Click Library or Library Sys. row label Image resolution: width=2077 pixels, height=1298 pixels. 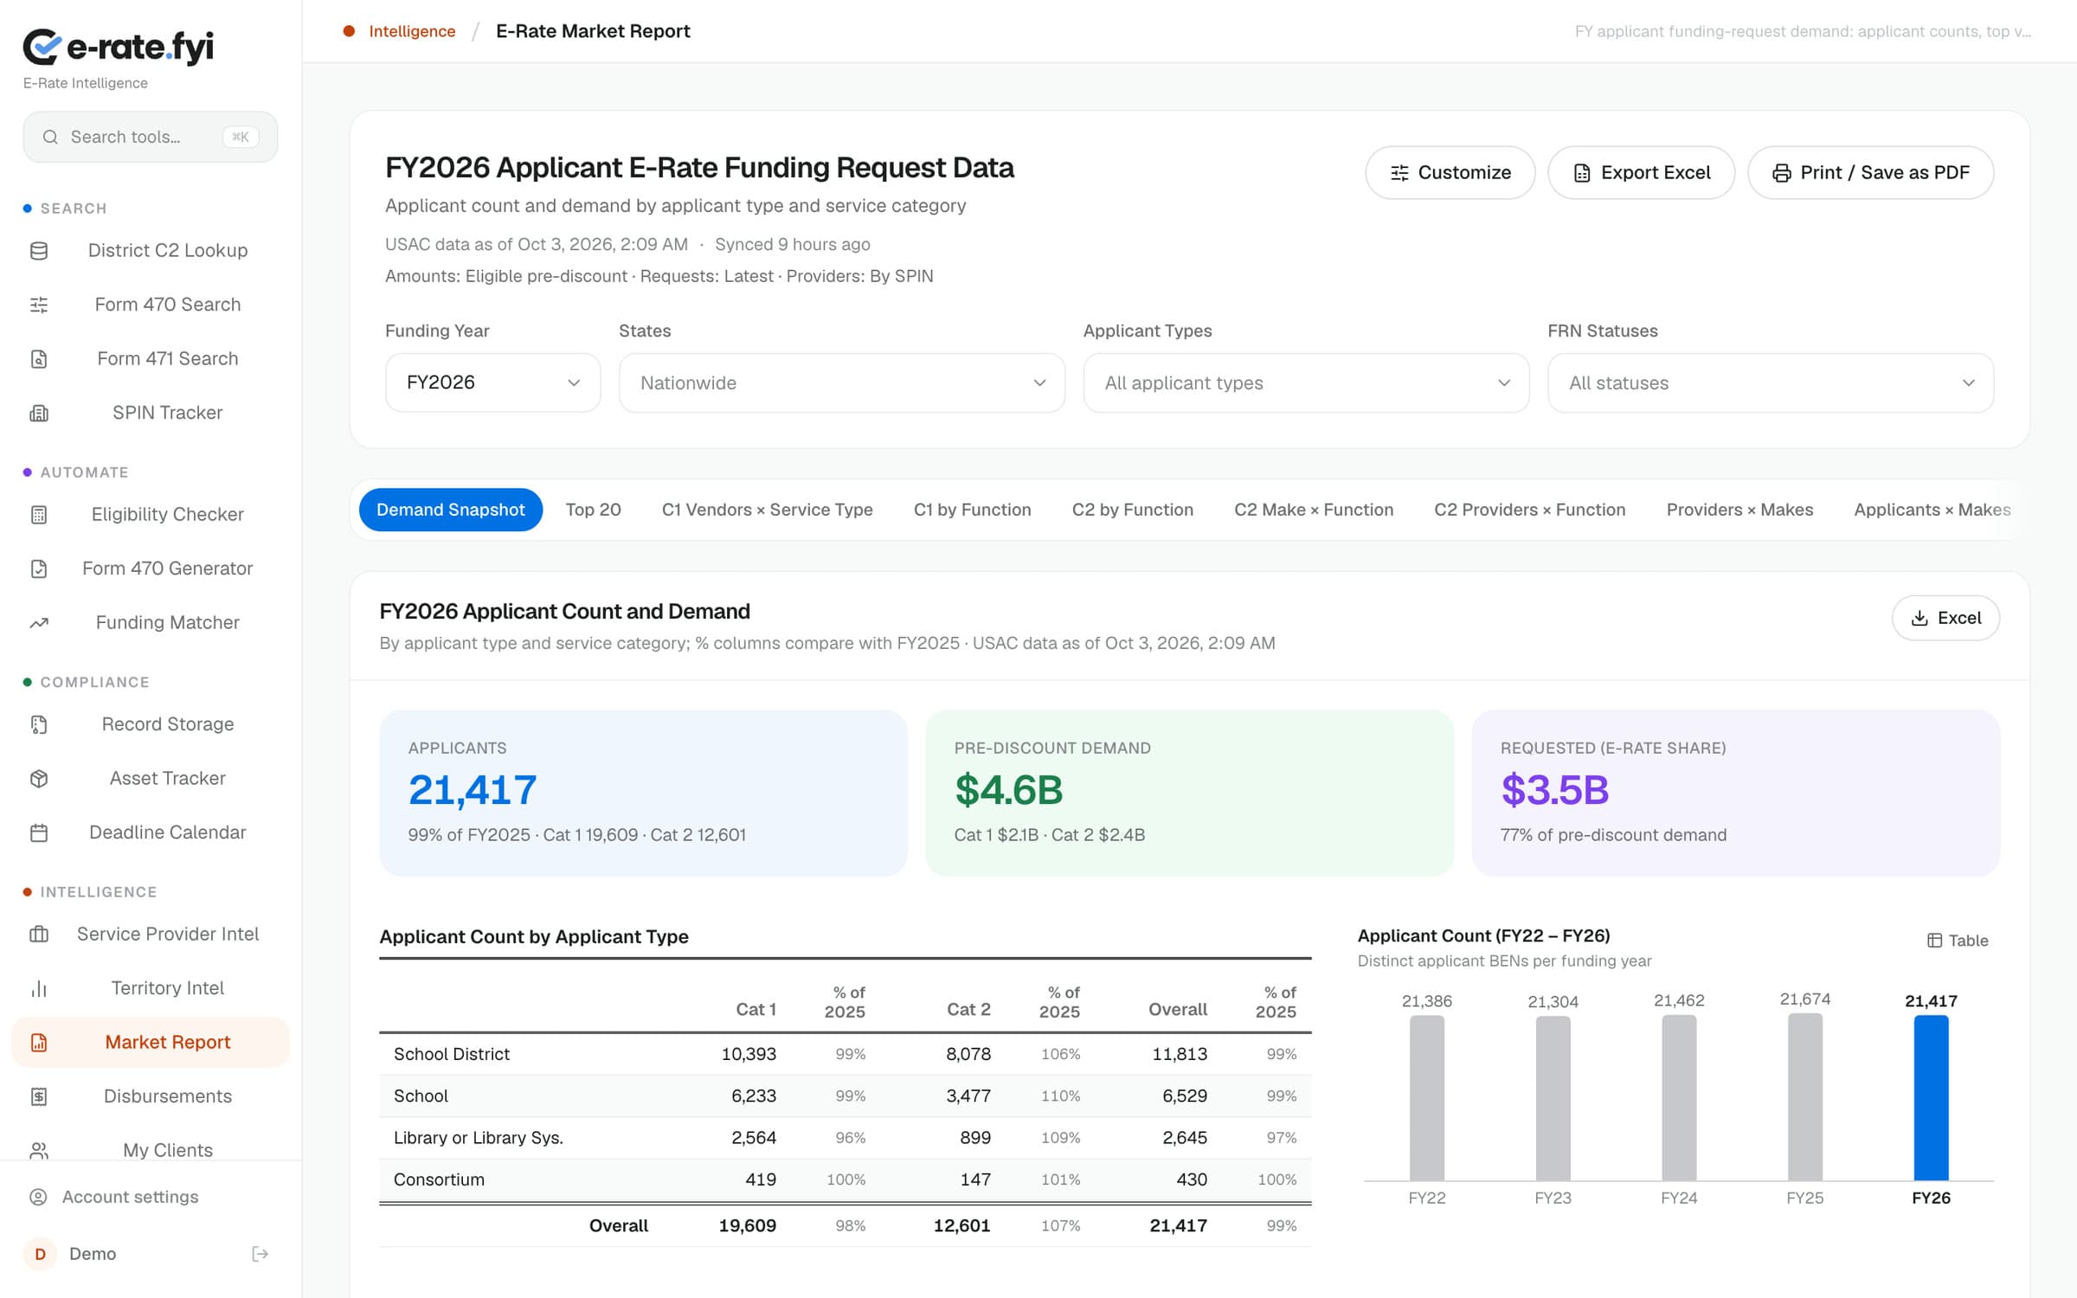click(x=479, y=1138)
